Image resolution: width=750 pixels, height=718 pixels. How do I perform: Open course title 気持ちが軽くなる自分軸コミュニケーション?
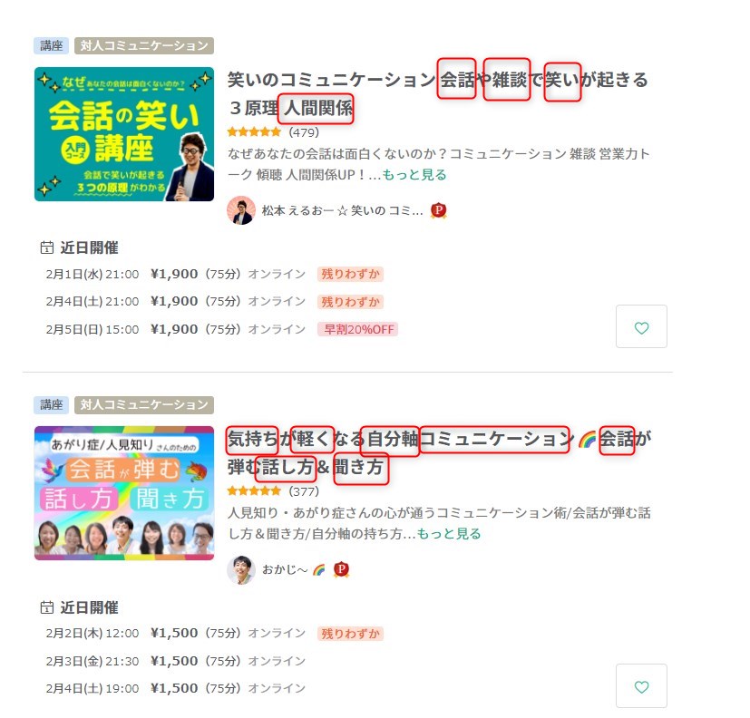tap(439, 452)
